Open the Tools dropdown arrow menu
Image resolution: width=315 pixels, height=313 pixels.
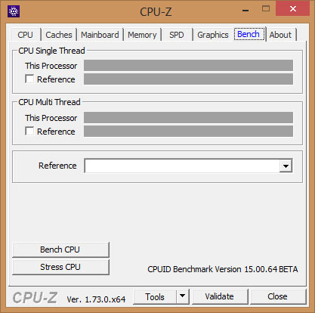(183, 297)
